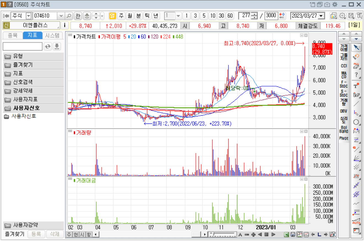Select the Gann line tool

[x=357, y=149]
